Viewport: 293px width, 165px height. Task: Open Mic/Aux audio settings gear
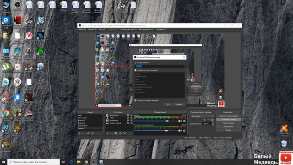184,121
